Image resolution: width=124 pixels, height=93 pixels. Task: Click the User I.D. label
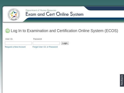(x=9, y=39)
